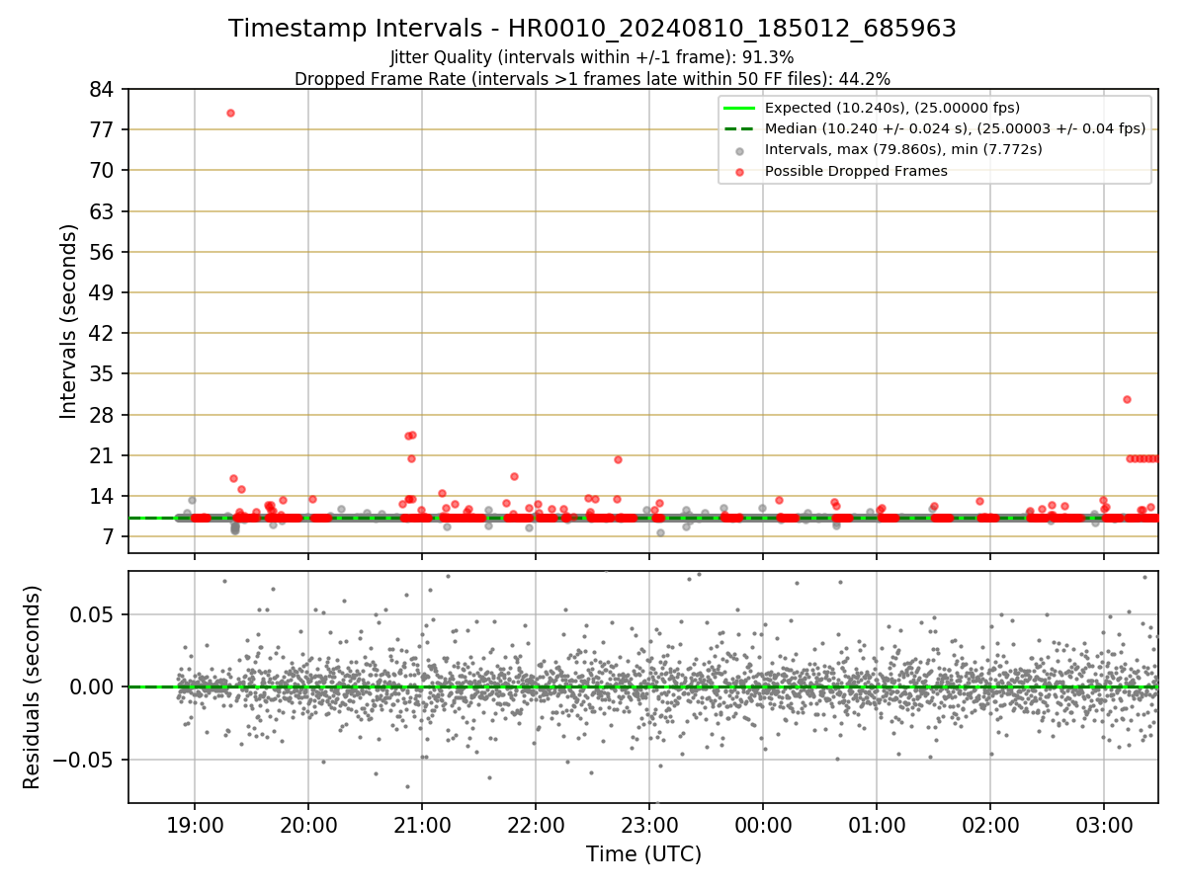Viewport: 1186px width, 889px height.
Task: Click the '28' y-axis tick label
Action: tap(104, 415)
